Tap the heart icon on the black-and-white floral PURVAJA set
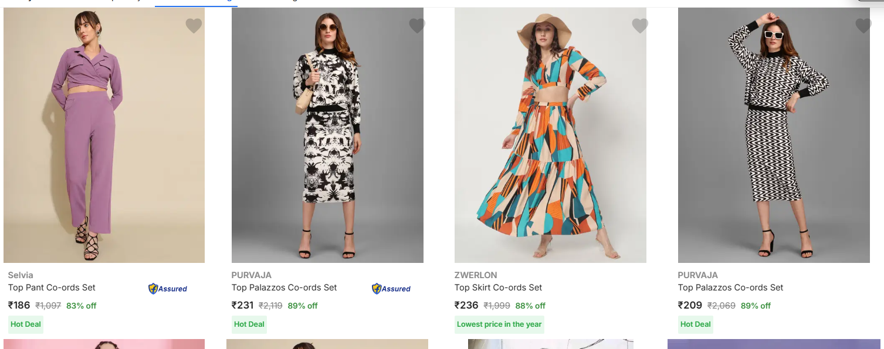884x349 pixels. [416, 26]
